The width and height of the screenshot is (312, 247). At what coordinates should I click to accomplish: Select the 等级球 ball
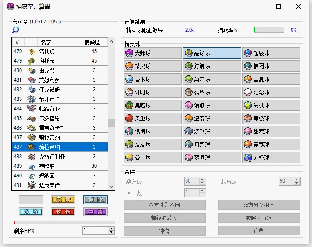click(x=271, y=118)
